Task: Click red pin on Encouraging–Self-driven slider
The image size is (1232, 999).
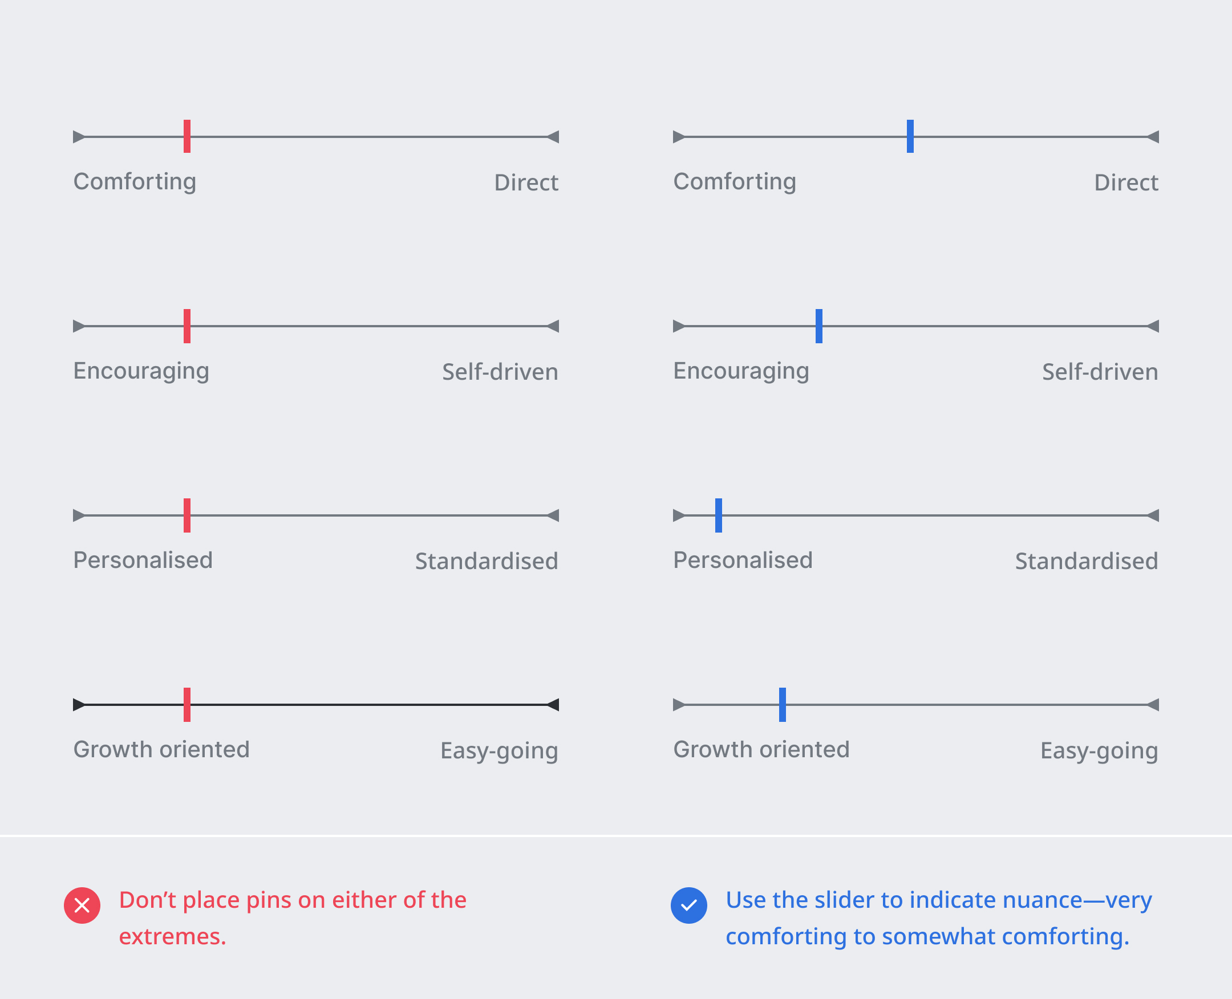Action: click(x=187, y=326)
